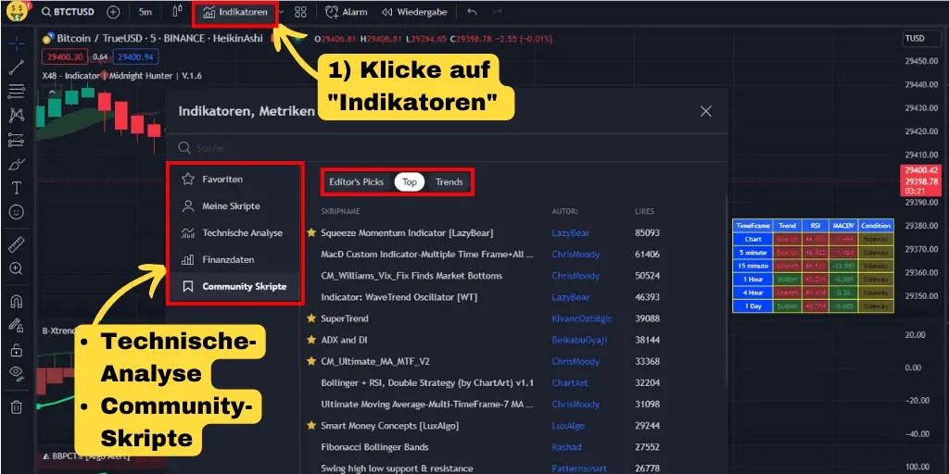Toggle stay in drawing mode pencil-lock
Viewport: 949px width, 474px height.
point(17,325)
